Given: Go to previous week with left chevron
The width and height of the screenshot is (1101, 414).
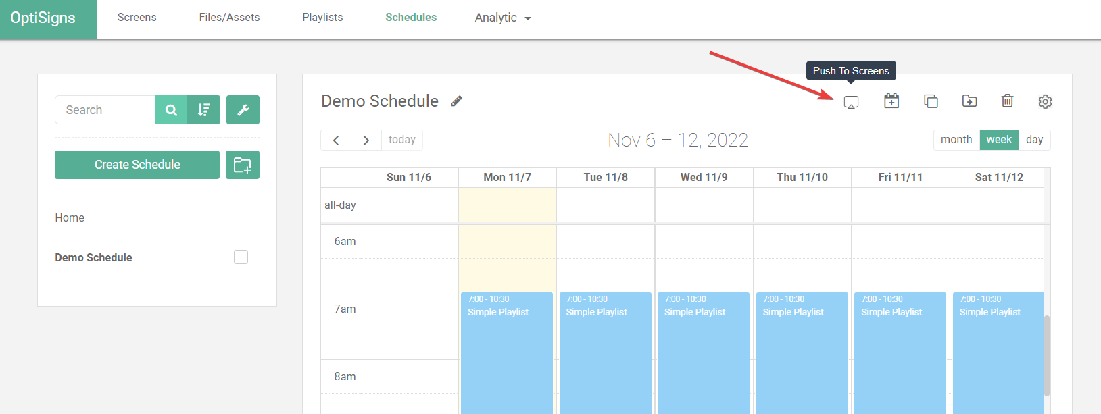Looking at the screenshot, I should (x=336, y=140).
